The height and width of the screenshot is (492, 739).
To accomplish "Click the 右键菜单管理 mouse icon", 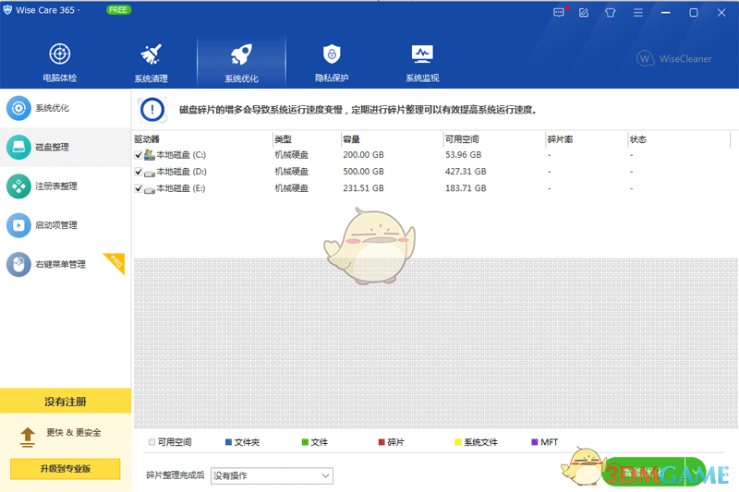I will click(18, 265).
